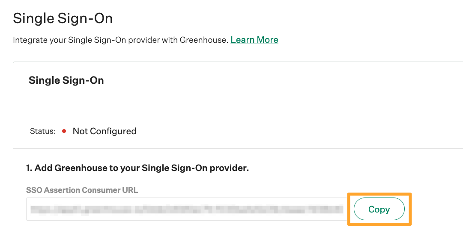This screenshot has width=463, height=233.
Task: Click the Single Sign-On page title
Action: click(63, 18)
